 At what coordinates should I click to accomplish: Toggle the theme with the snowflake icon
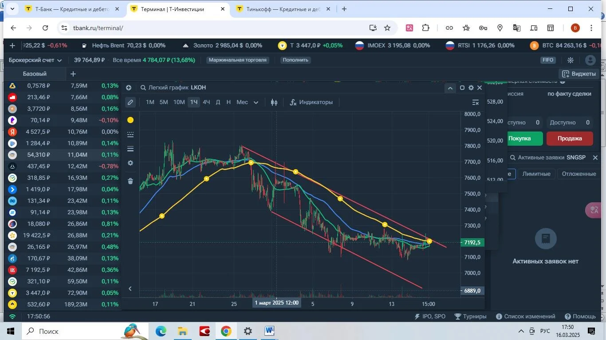(571, 60)
